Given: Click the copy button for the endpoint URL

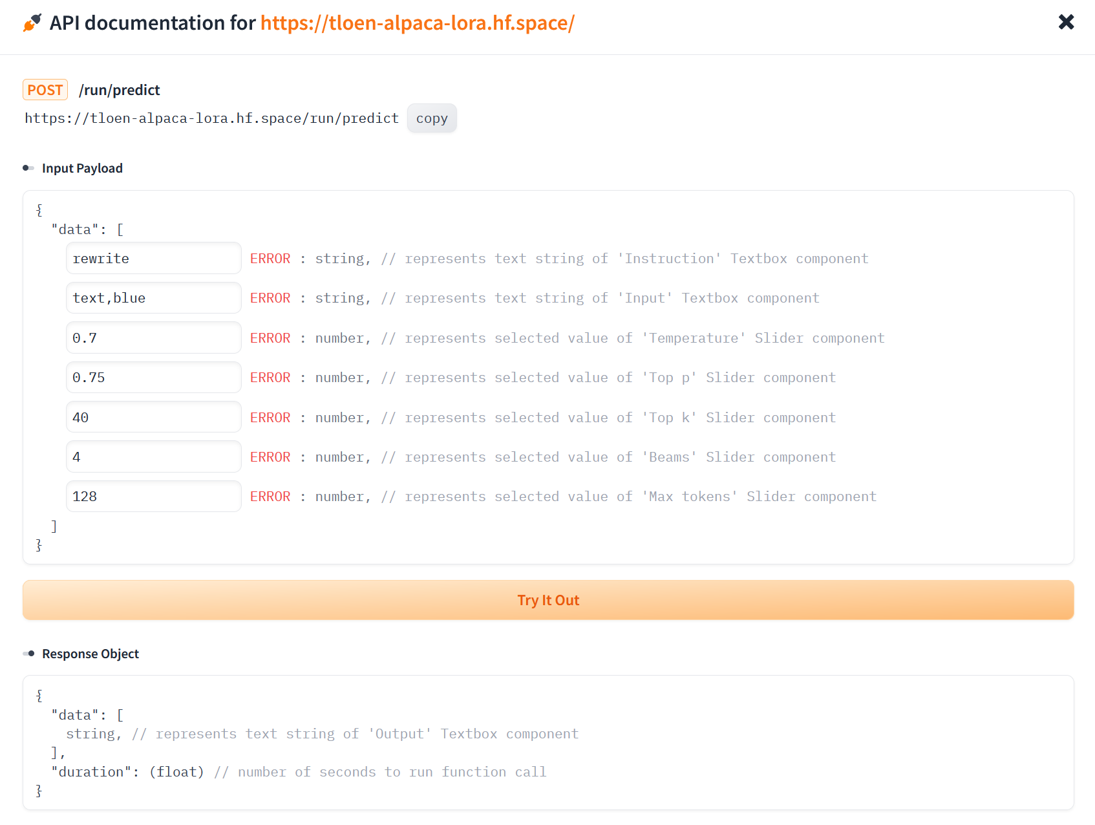Looking at the screenshot, I should pyautogui.click(x=431, y=118).
